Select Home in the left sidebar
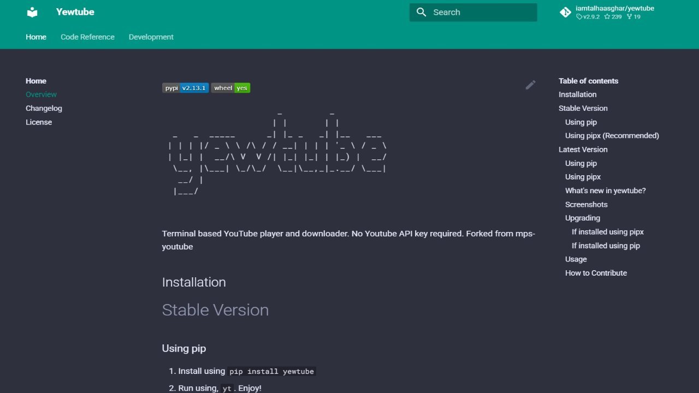 pyautogui.click(x=36, y=81)
